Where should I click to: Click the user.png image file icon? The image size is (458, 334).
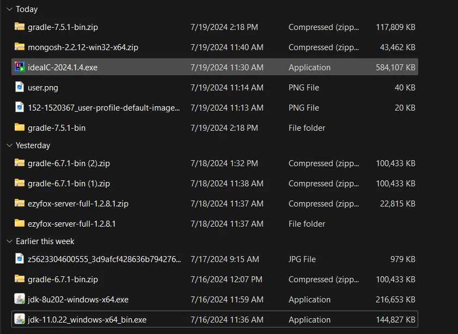click(x=20, y=87)
